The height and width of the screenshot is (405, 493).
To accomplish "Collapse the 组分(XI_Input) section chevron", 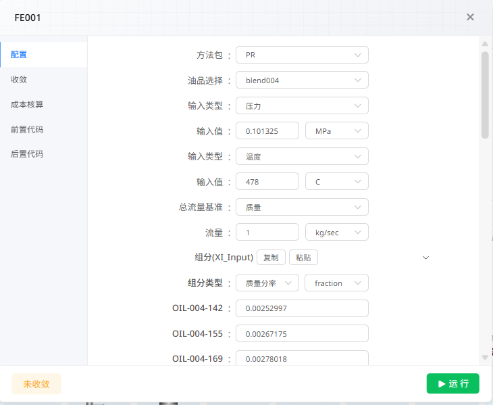I will tap(425, 258).
